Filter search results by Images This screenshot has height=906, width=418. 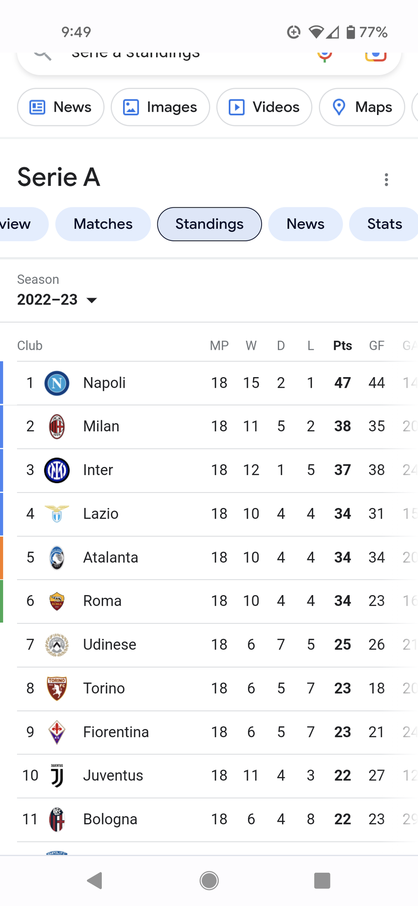(160, 107)
